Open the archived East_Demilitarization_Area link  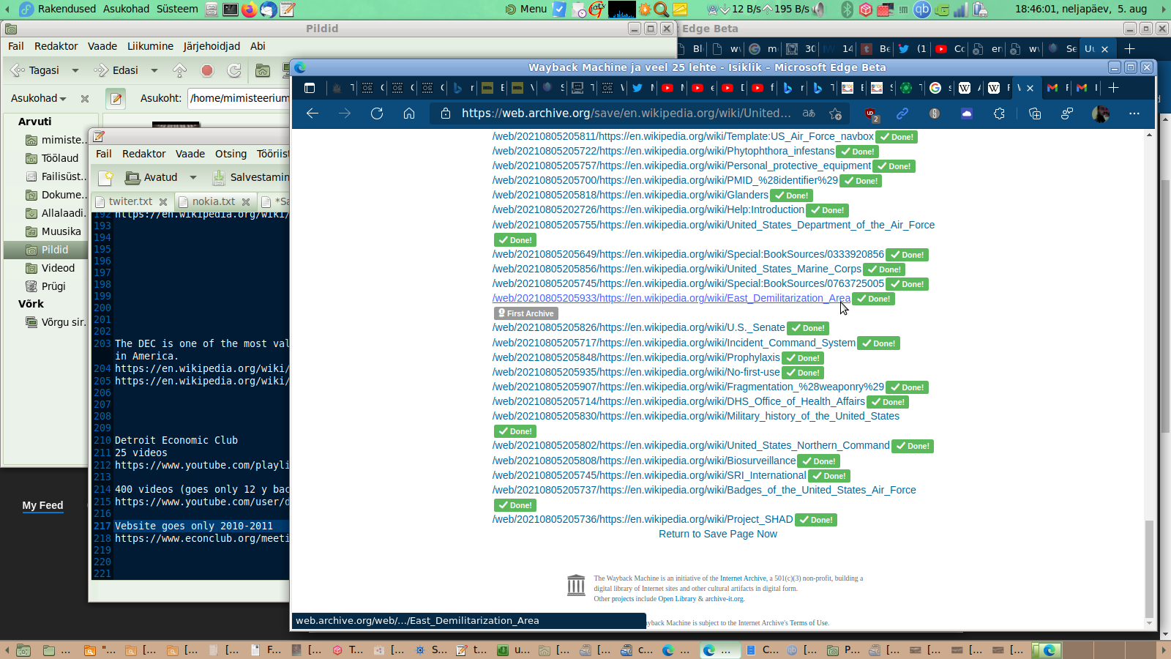coord(671,298)
